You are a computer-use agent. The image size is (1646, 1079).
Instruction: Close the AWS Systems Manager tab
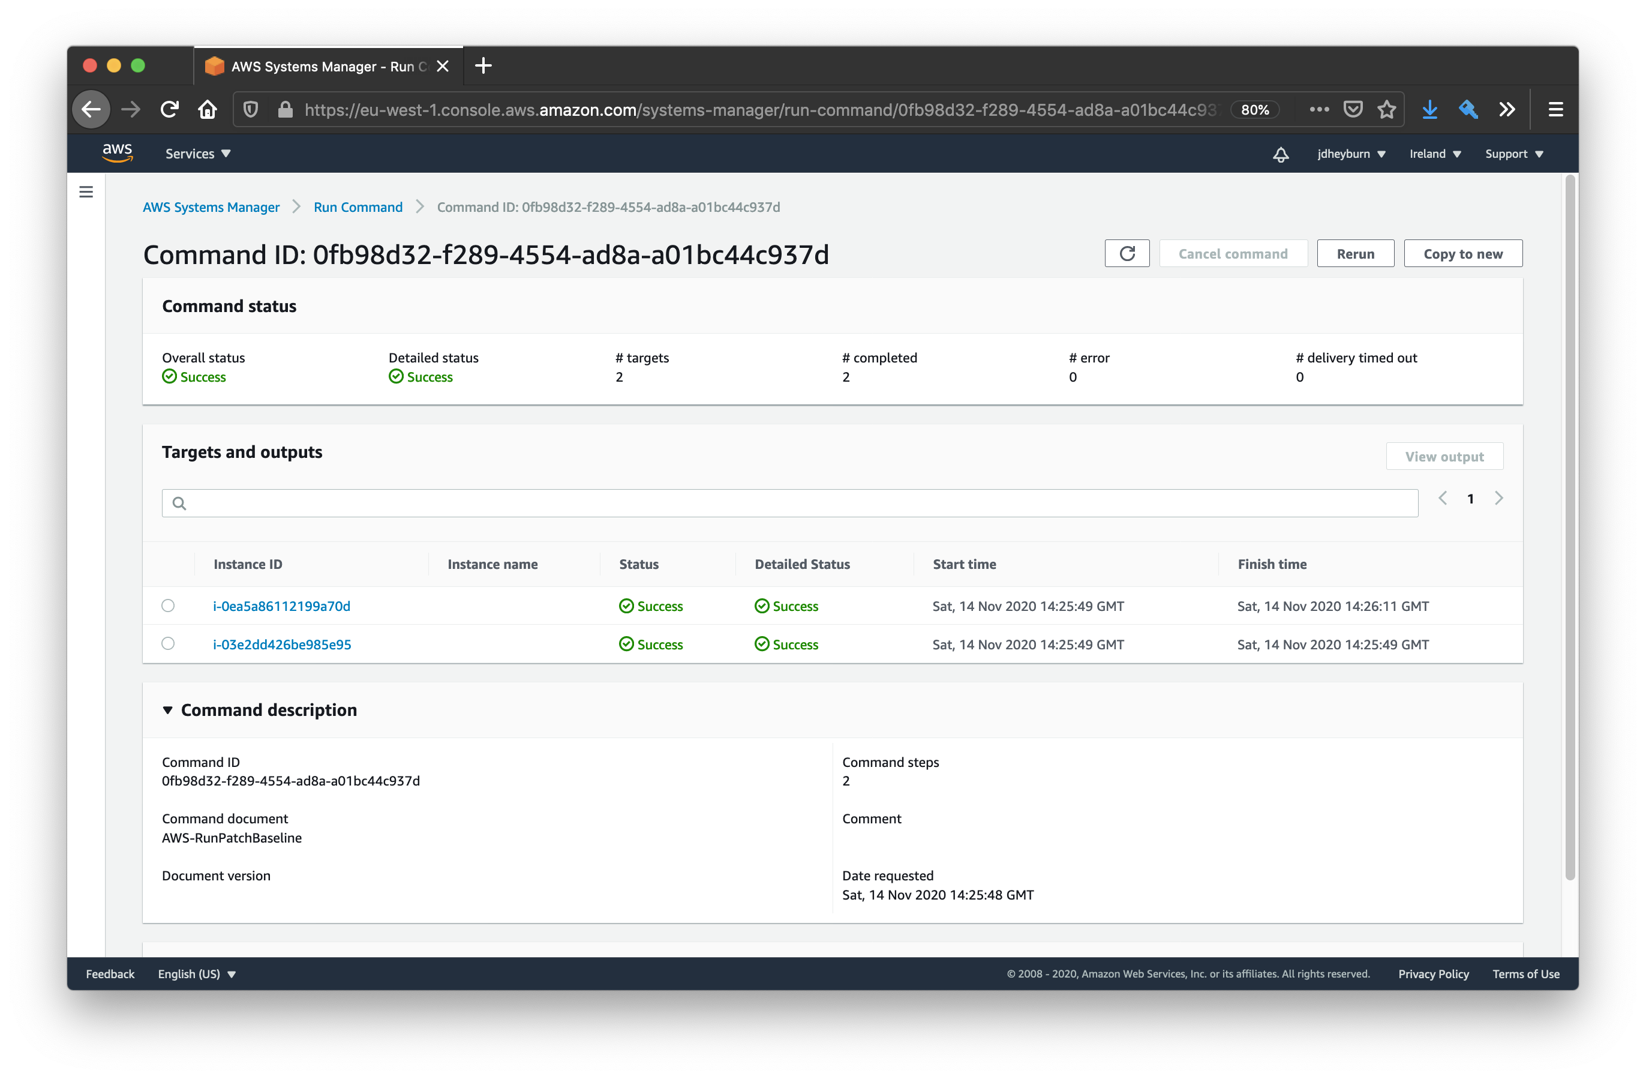pyautogui.click(x=443, y=67)
